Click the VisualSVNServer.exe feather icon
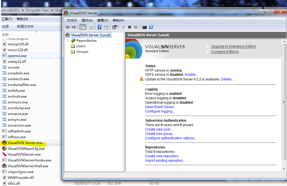Viewport: 287px width, 186px height. point(4,154)
